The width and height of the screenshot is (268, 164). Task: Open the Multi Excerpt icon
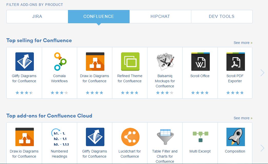pyautogui.click(x=201, y=137)
